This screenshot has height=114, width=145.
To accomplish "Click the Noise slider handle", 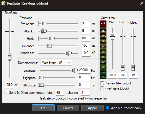I will 133,68.
